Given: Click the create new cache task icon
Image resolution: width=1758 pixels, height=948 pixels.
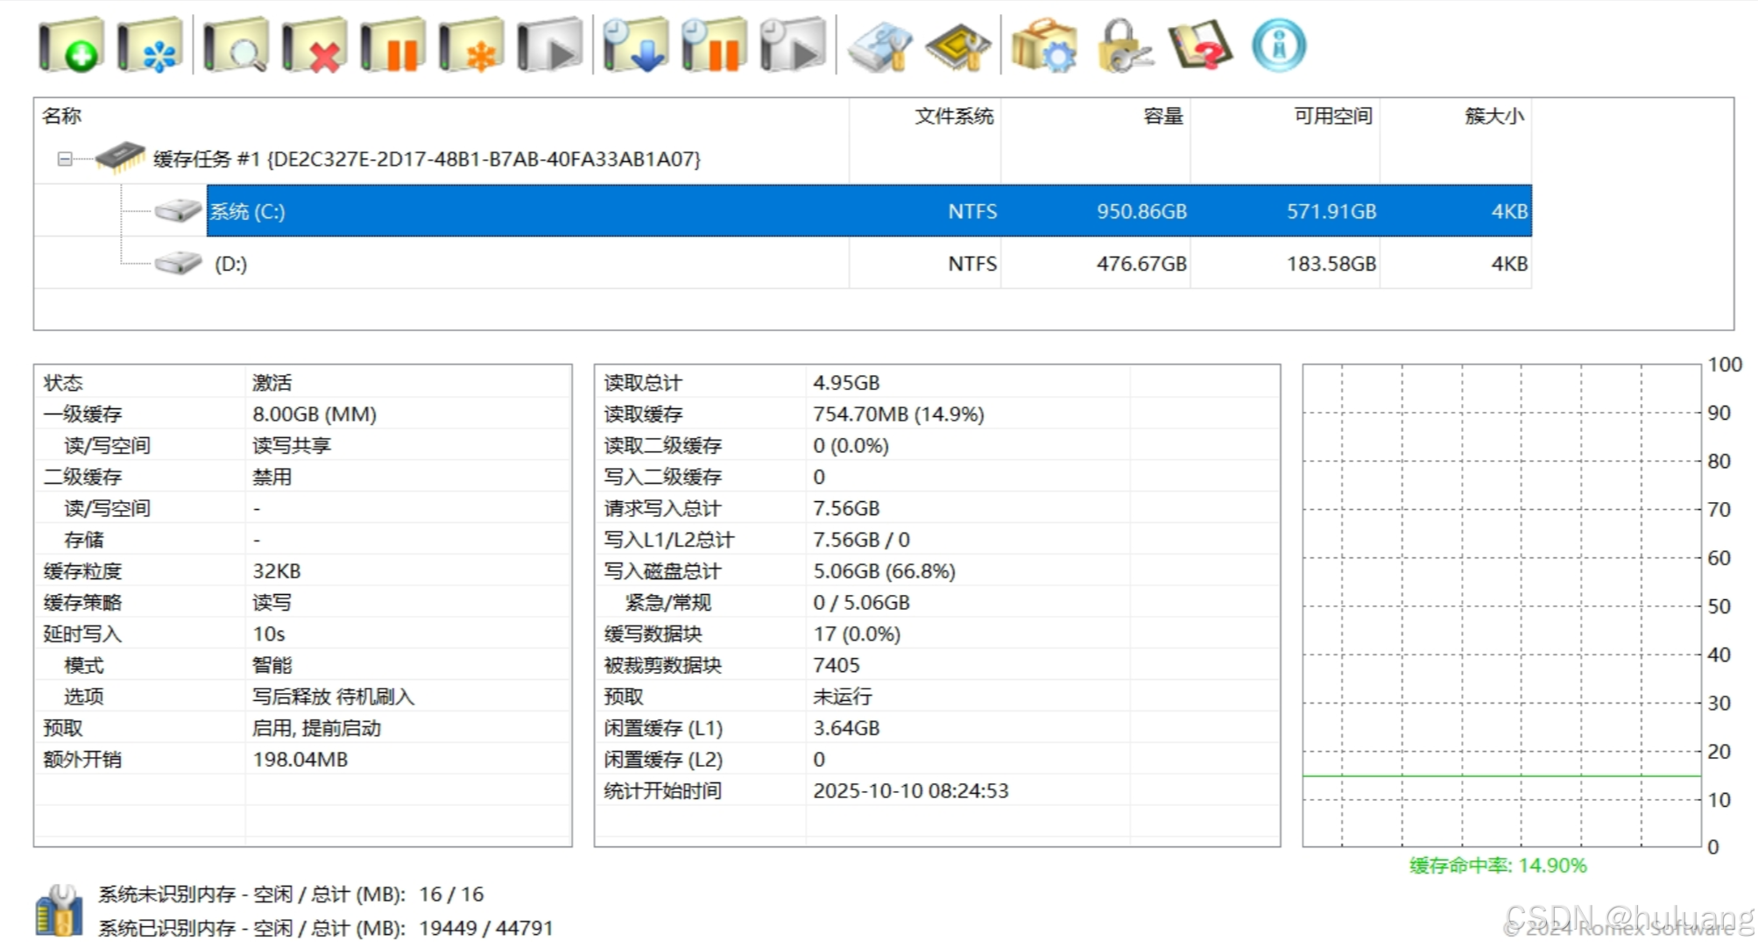Looking at the screenshot, I should click(71, 46).
